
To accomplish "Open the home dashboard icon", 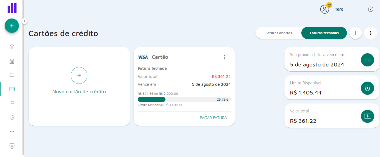I will (12, 47).
